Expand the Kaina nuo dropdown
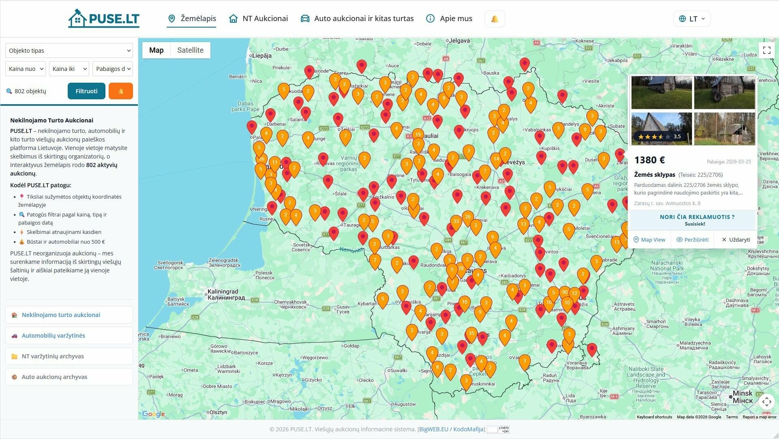The width and height of the screenshot is (779, 439). tap(26, 69)
